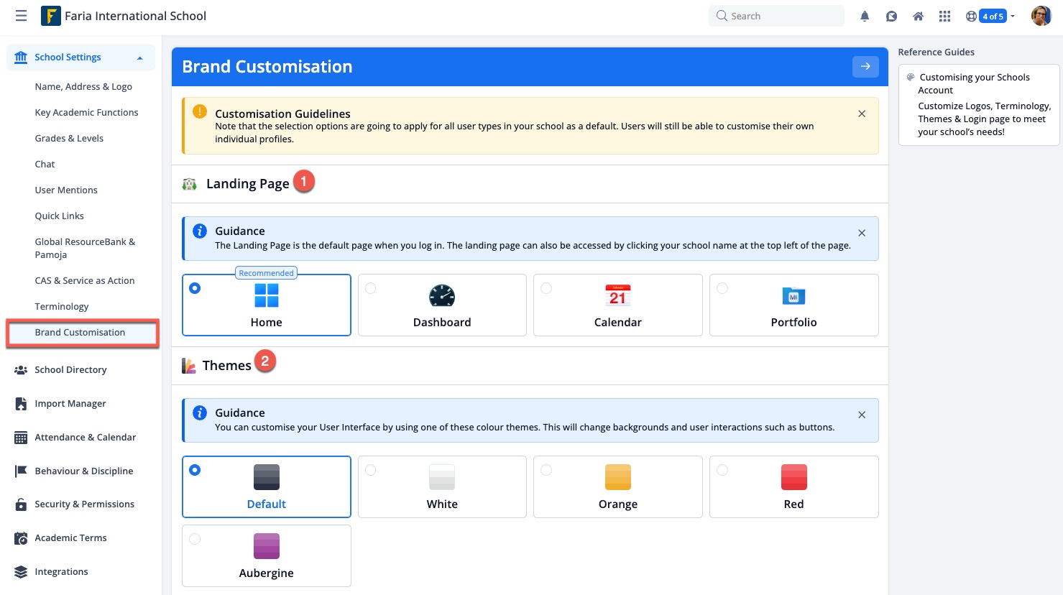Go to the home icon in header
Screen dimensions: 1063x595
(x=918, y=16)
